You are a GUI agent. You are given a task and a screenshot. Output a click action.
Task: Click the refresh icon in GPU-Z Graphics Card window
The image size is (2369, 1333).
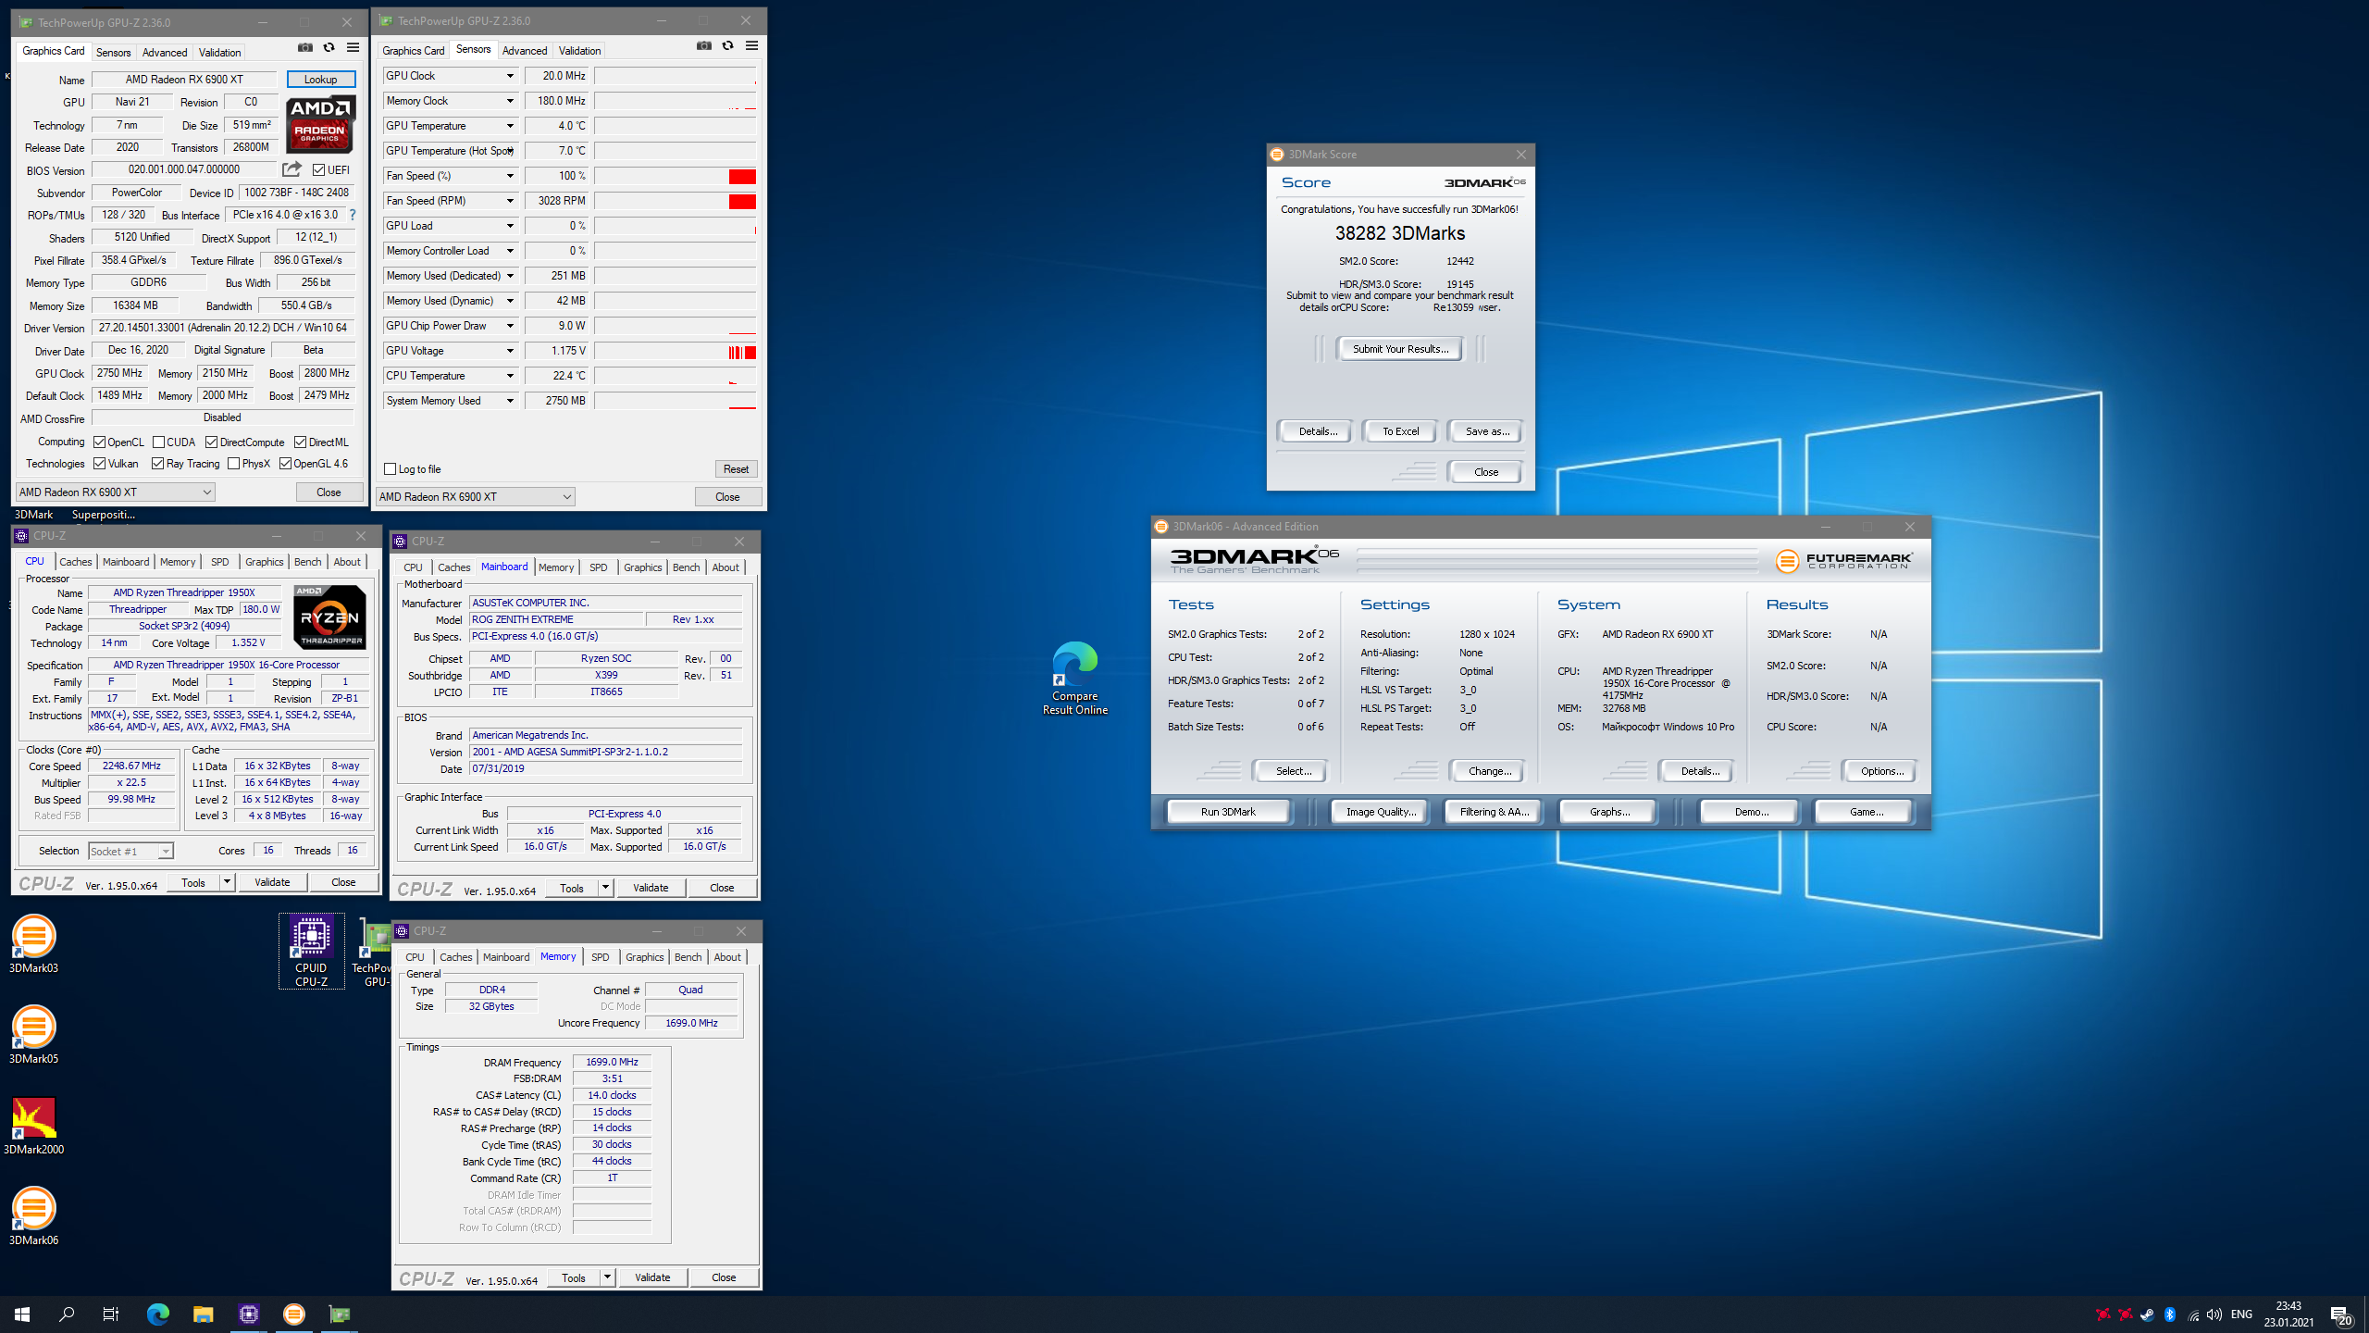329,48
